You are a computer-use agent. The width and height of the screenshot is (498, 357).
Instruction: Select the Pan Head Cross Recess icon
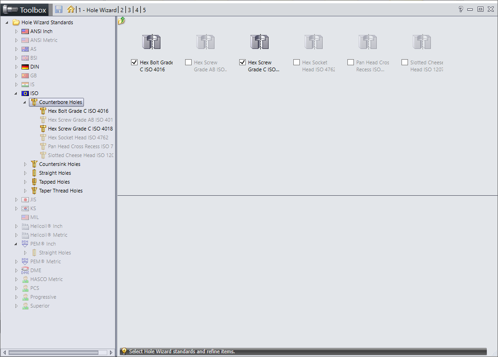tap(368, 42)
